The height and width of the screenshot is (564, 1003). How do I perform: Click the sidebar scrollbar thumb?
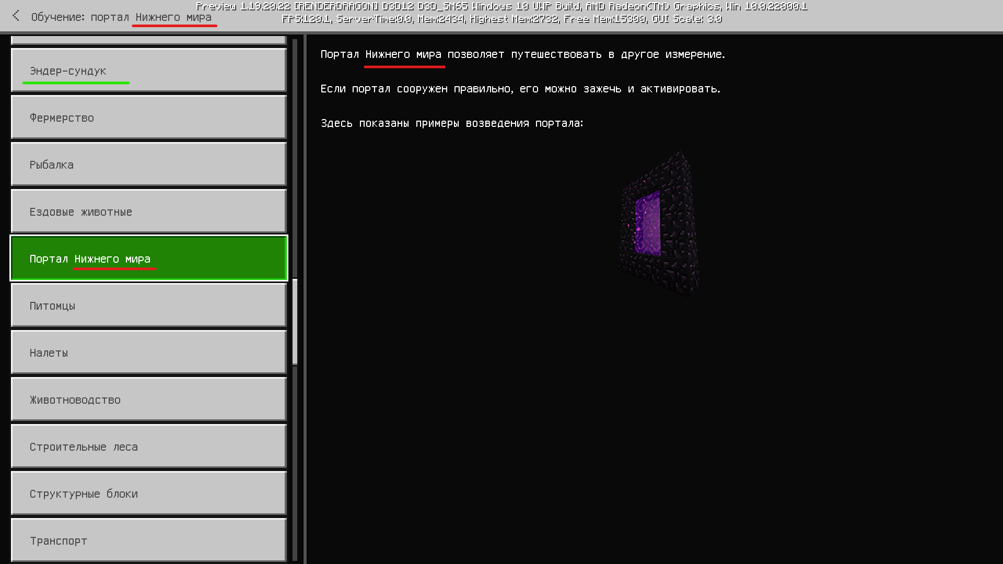[x=295, y=321]
